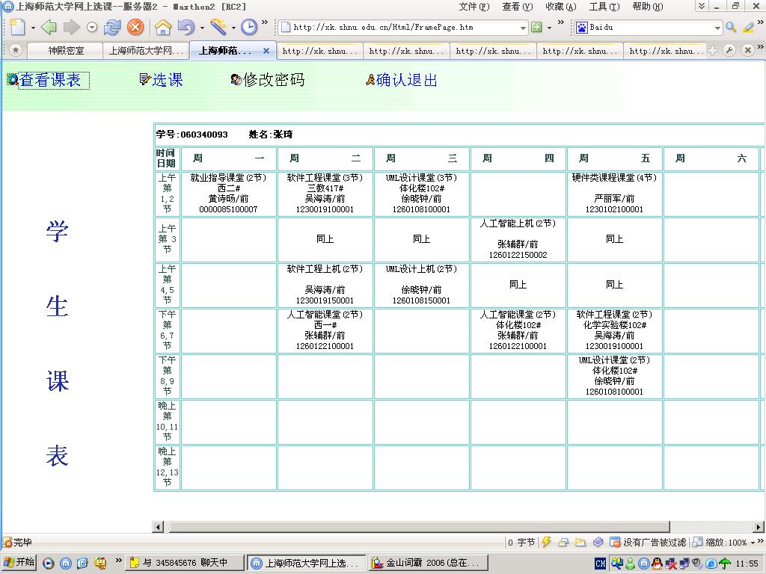The height and width of the screenshot is (574, 766).
Task: Stop loading with the orange X button
Action: (x=135, y=27)
